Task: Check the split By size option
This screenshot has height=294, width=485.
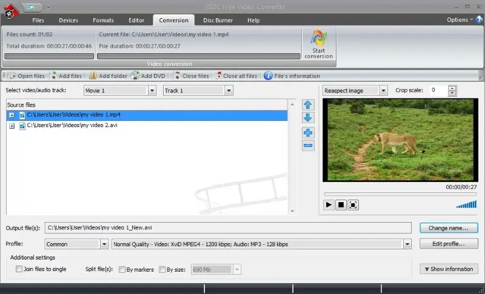Action: point(162,269)
